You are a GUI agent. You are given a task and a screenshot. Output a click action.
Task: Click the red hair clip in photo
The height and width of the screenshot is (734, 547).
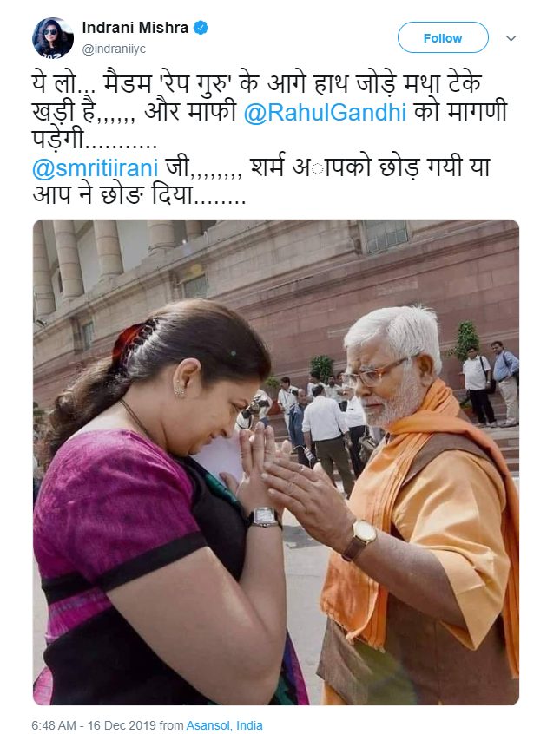128,339
